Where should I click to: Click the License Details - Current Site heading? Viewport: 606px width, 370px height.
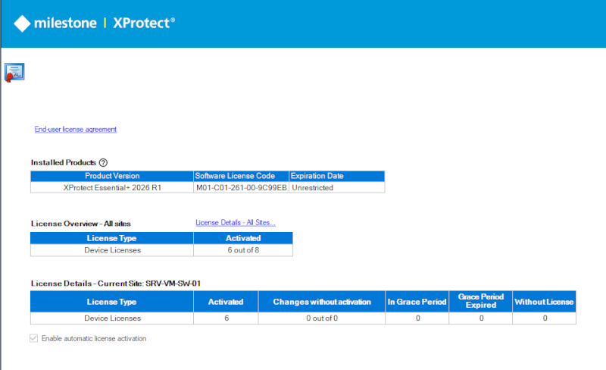click(116, 284)
